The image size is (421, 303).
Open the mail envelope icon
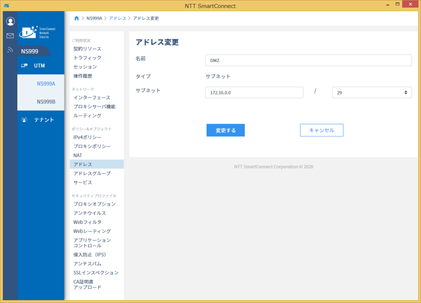[10, 36]
